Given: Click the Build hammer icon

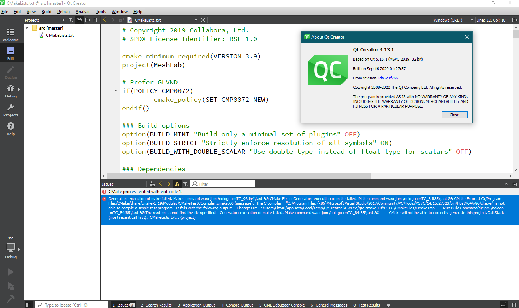Looking at the screenshot, I should [11, 298].
